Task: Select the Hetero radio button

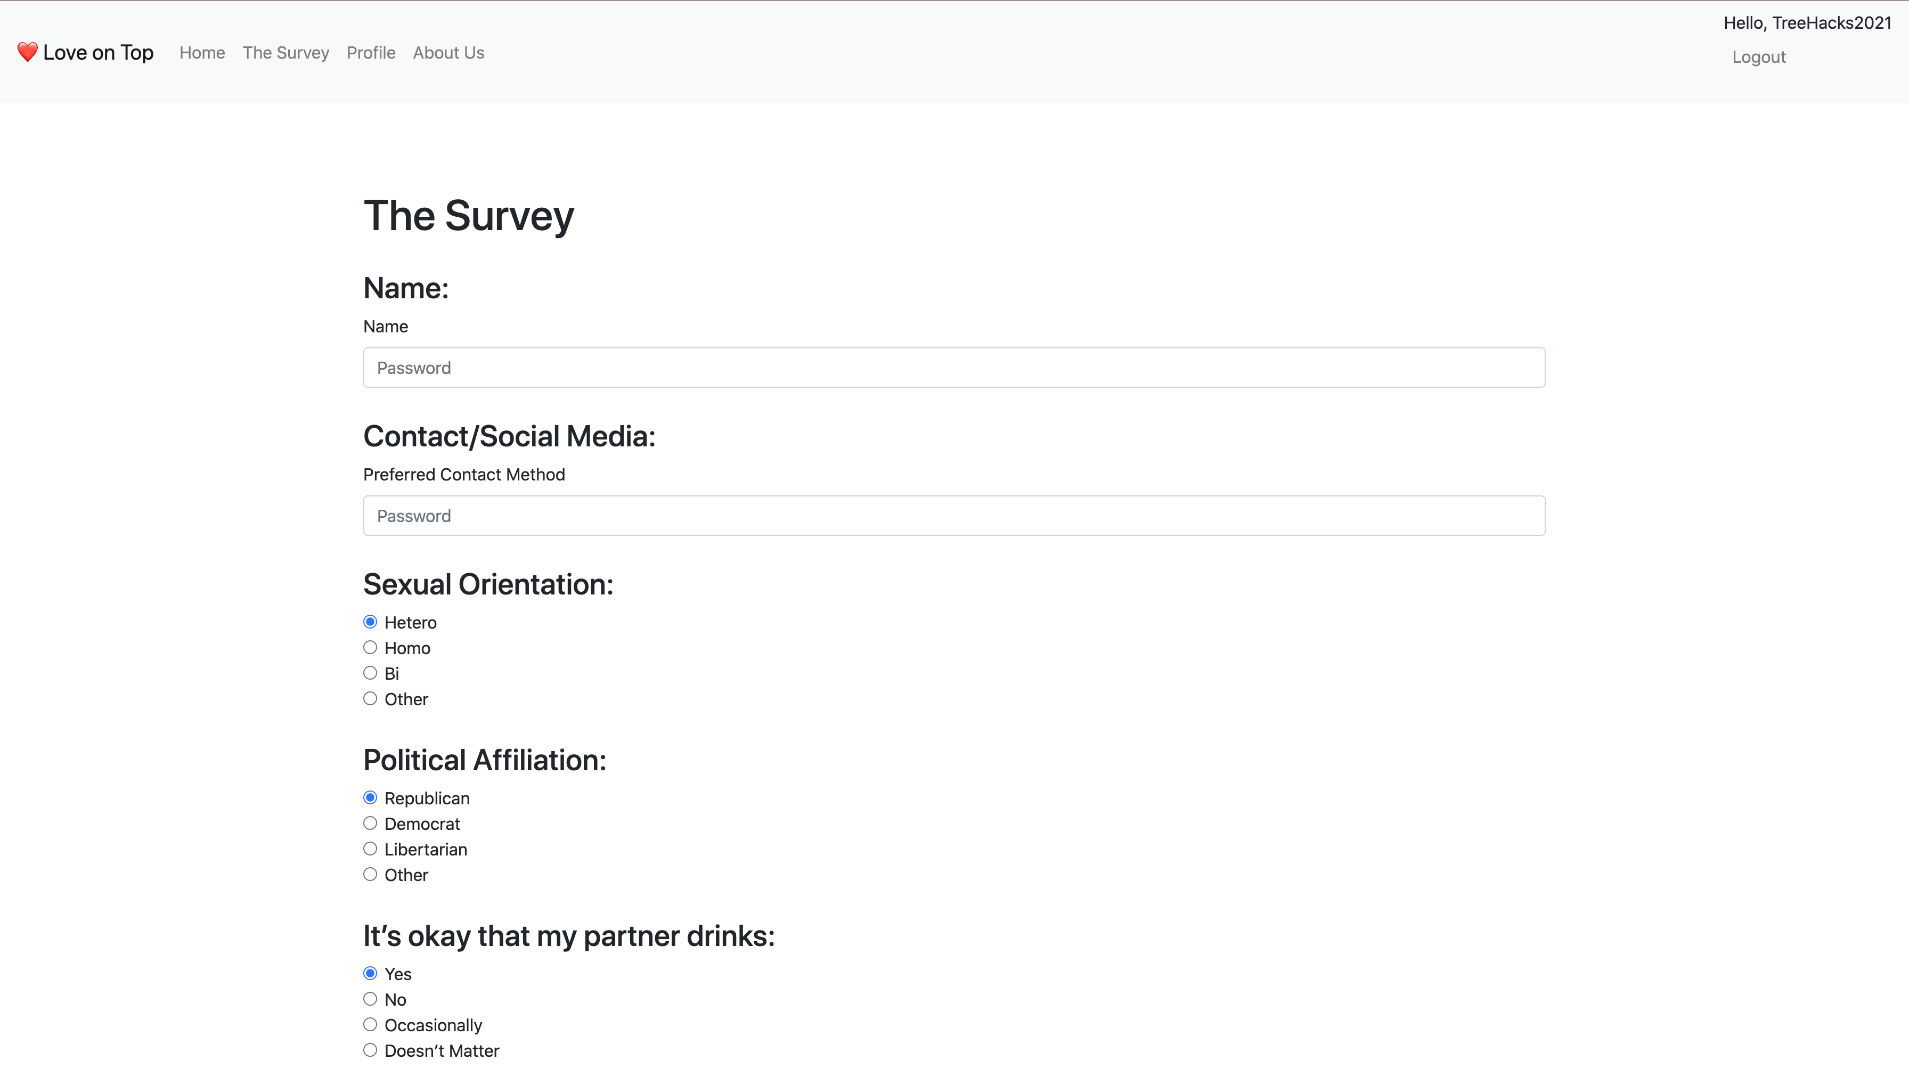Action: tap(370, 622)
